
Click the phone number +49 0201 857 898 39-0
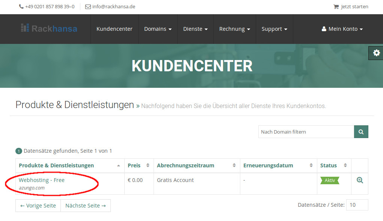click(50, 7)
